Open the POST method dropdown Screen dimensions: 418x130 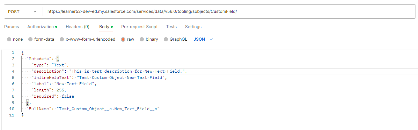point(22,12)
